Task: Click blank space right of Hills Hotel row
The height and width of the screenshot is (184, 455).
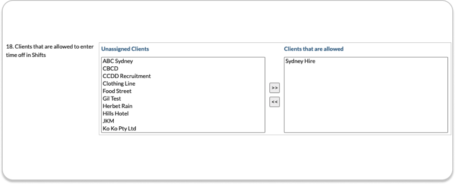Action: tap(203, 114)
